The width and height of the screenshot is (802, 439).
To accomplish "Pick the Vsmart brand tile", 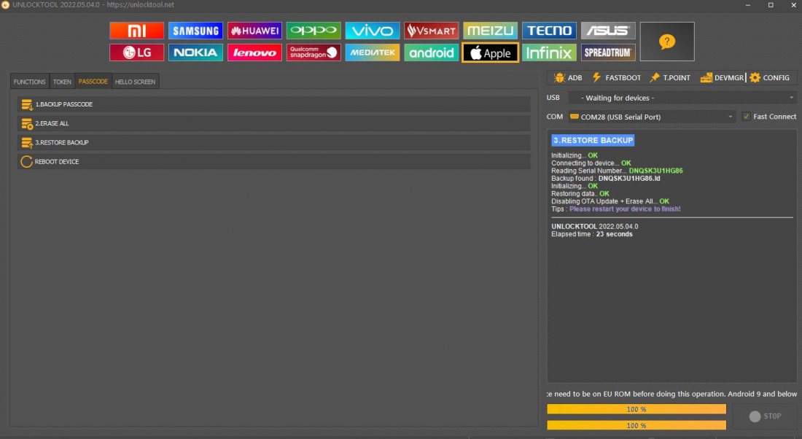I will tap(431, 31).
